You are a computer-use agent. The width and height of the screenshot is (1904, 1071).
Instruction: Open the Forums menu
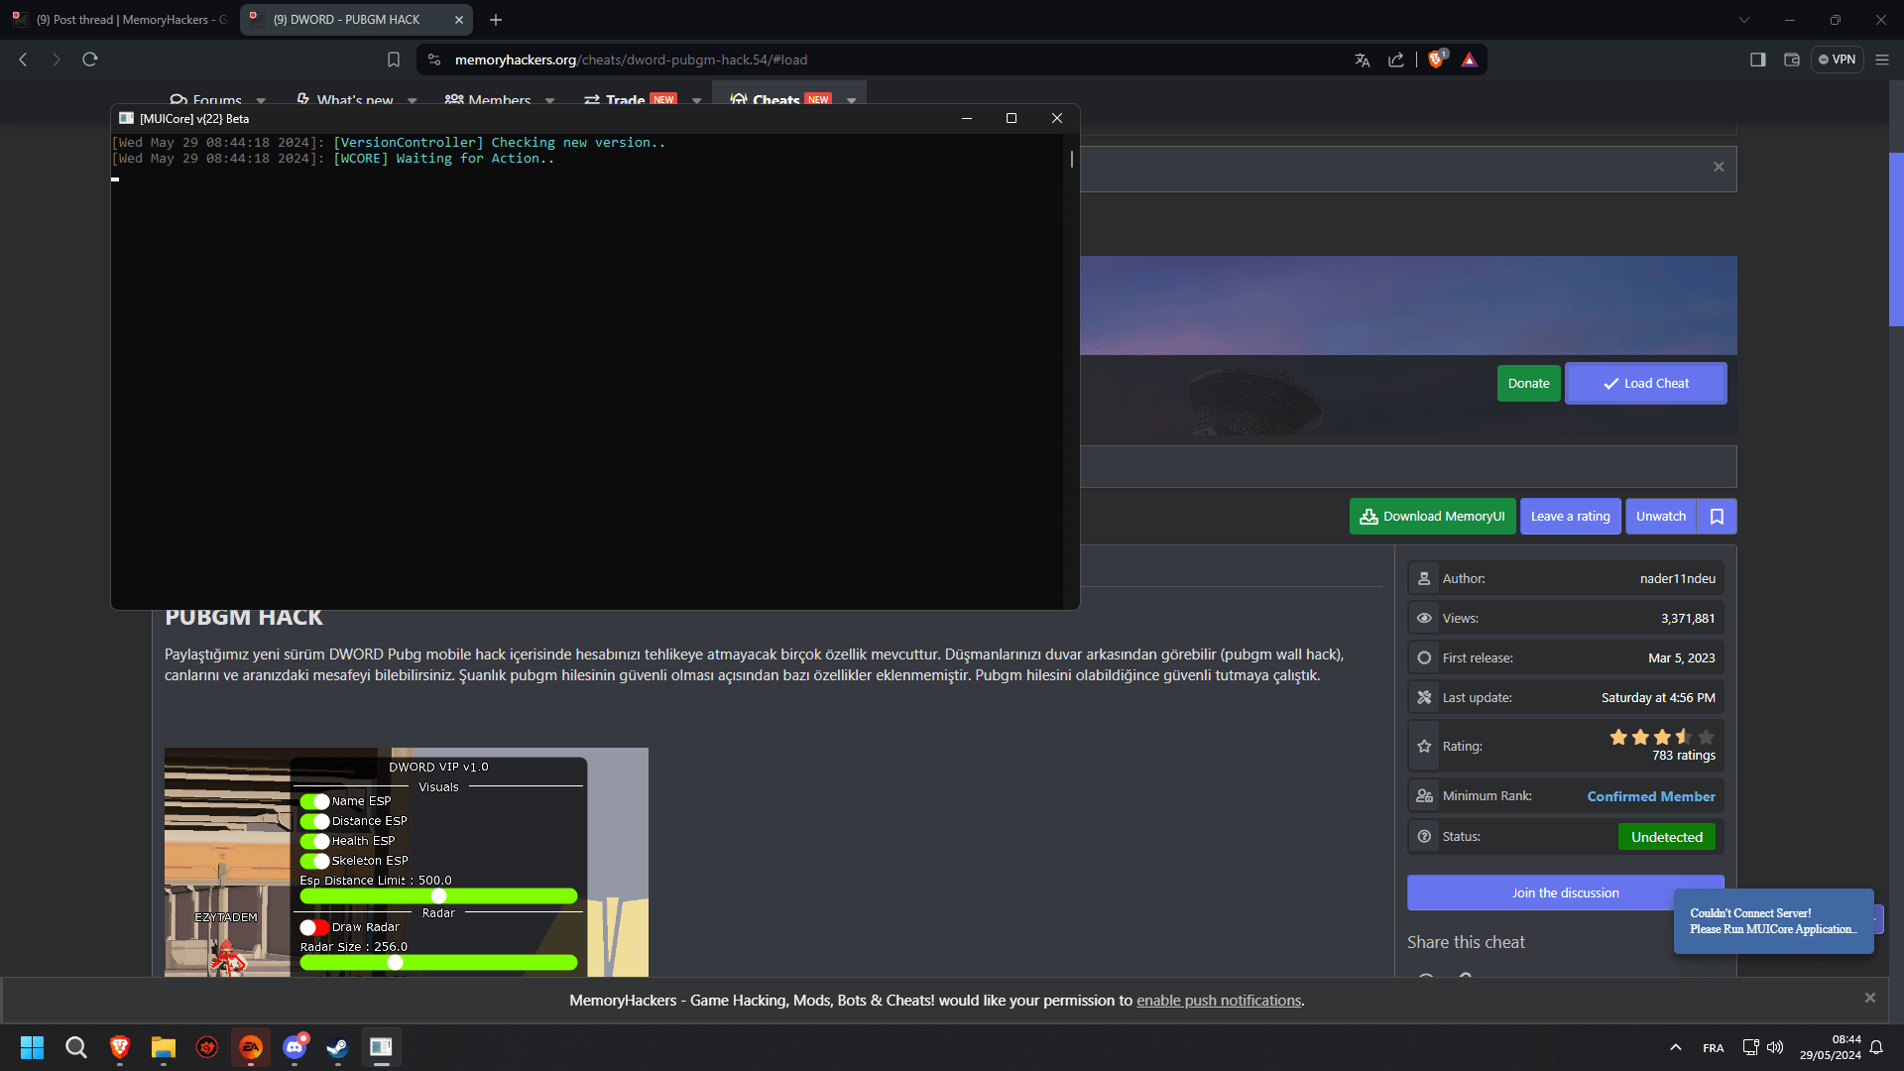click(x=206, y=100)
